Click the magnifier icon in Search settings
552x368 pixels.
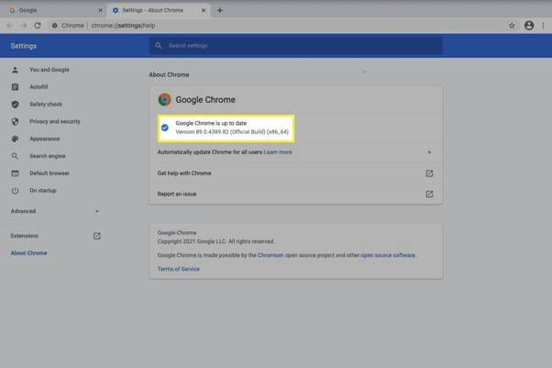point(159,46)
